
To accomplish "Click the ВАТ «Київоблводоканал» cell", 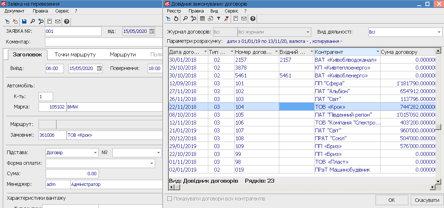I will (347, 60).
